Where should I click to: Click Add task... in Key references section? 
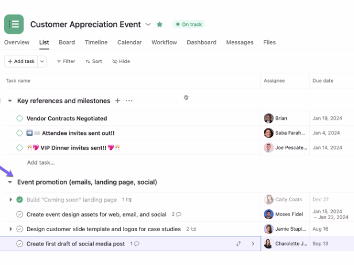coord(41,162)
